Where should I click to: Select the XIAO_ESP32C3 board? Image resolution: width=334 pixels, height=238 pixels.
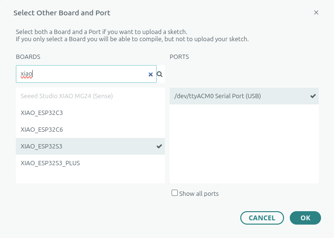[42, 113]
